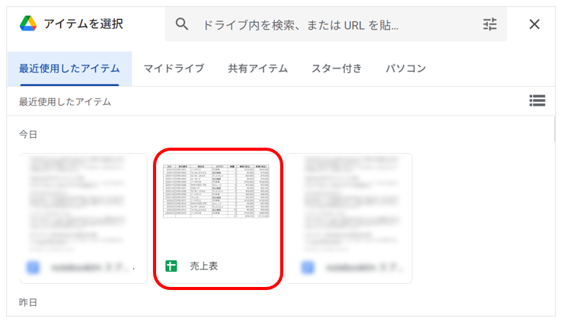Image resolution: width=562 pixels, height=322 pixels.
Task: Select the 売上表 spreadsheet thumbnail preview
Action: [x=217, y=194]
